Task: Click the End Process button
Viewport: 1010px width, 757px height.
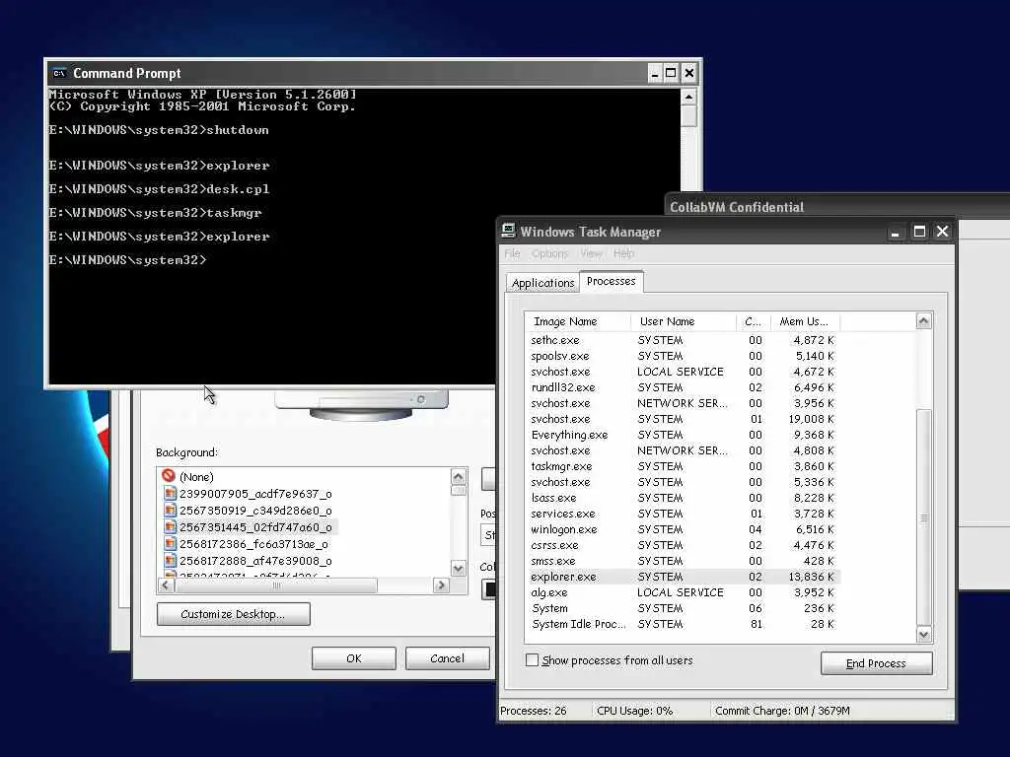Action: pos(876,663)
